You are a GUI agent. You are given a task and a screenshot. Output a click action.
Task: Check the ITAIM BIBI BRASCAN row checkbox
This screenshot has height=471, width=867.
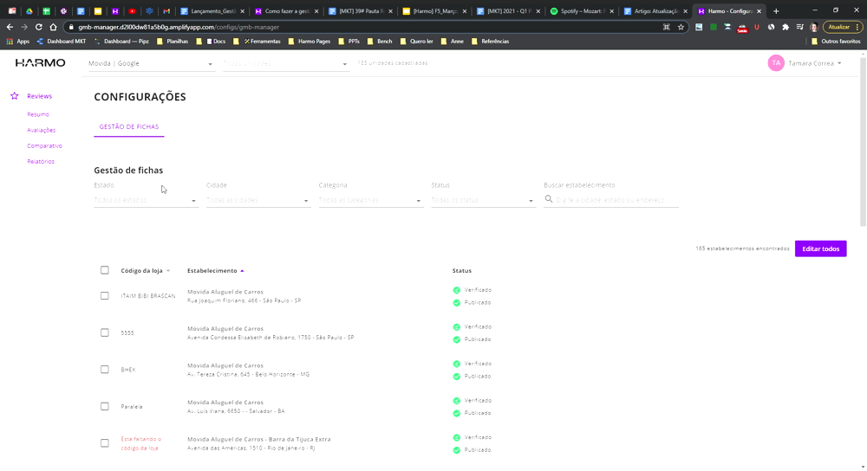pyautogui.click(x=105, y=296)
